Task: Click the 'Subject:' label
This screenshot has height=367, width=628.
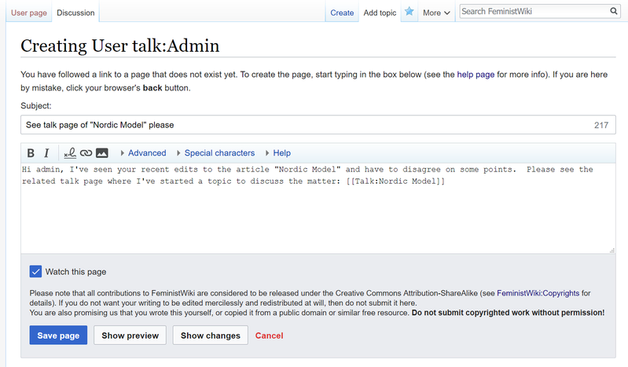Action: tap(36, 106)
